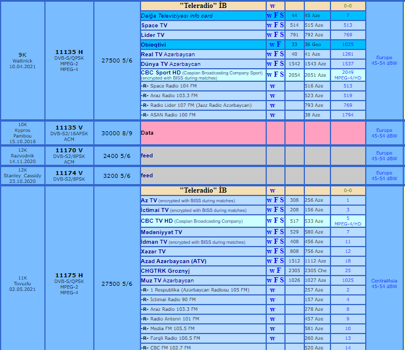Click the pink Data cell
Image resolution: width=405 pixels, height=350 pixels.
(203, 133)
